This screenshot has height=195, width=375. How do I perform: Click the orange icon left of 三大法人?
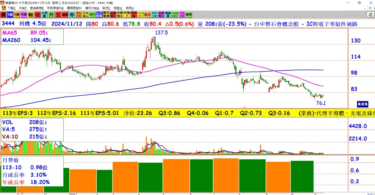tap(79, 14)
